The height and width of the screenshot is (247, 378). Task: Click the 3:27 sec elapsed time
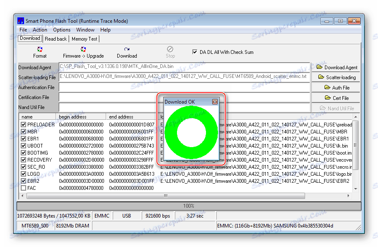click(195, 216)
